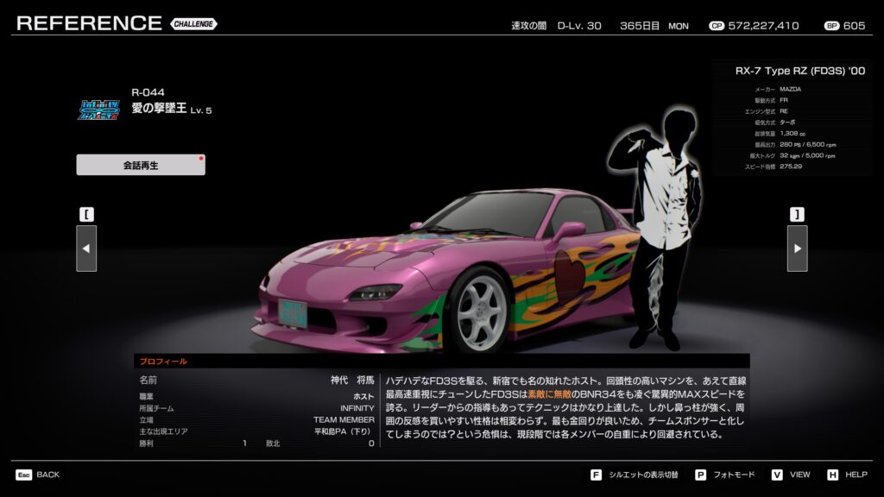884x497 pixels.
Task: Click the V key icon for VIEW
Action: click(x=776, y=475)
